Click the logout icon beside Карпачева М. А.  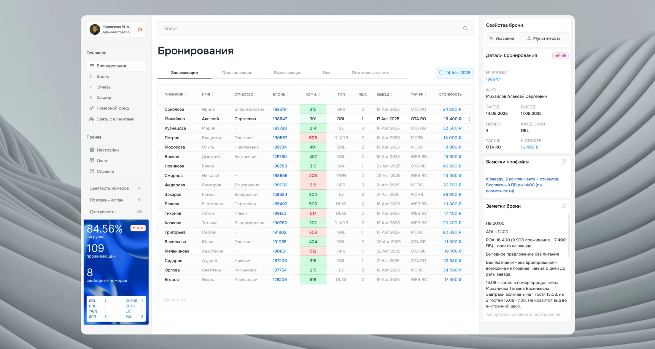click(140, 29)
